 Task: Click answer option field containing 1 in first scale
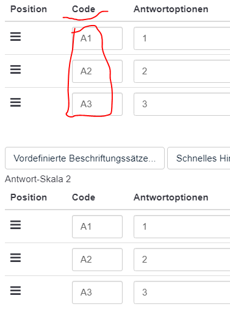(182, 38)
